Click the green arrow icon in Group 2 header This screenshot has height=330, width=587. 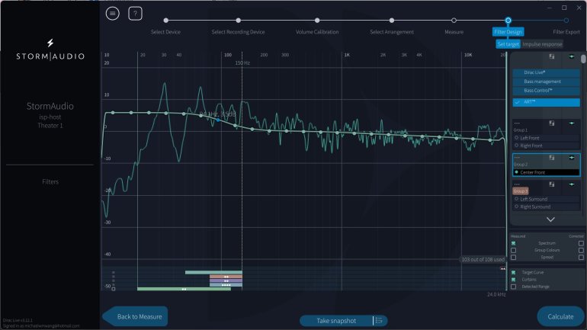pos(572,157)
